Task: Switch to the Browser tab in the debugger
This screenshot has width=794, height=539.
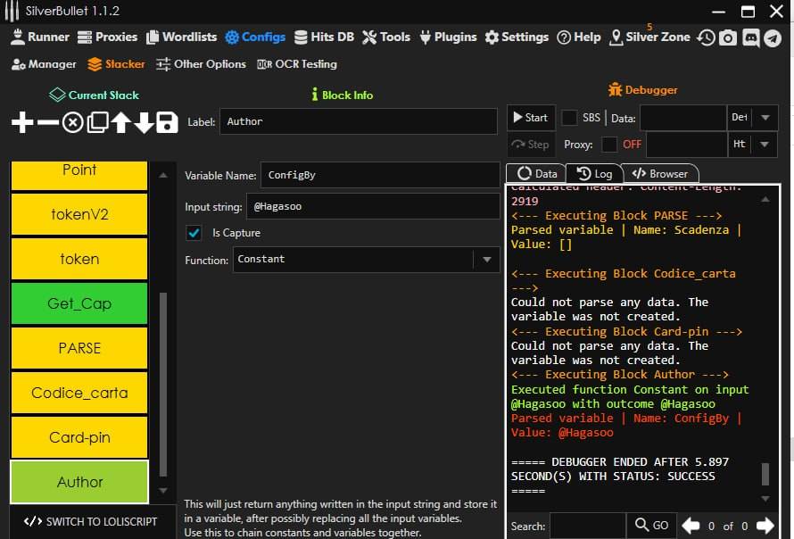Action: tap(660, 174)
